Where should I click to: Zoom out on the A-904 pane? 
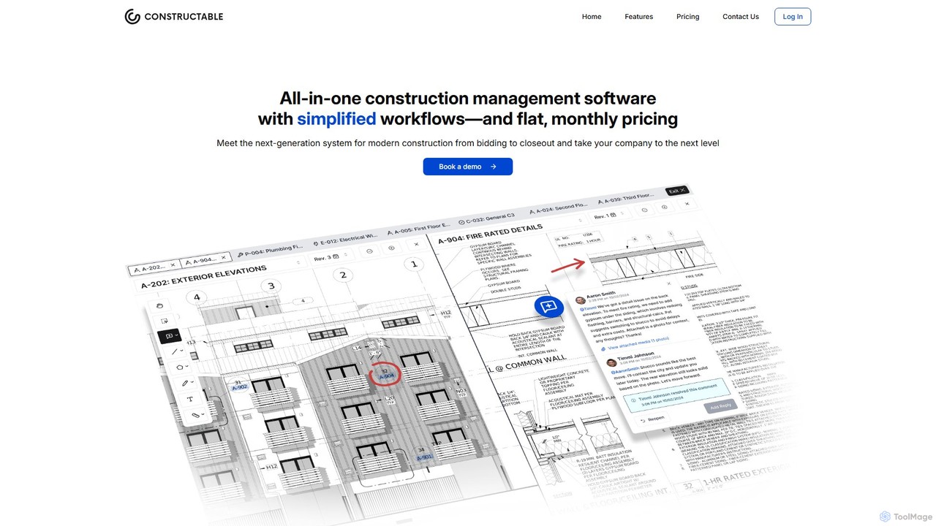644,210
